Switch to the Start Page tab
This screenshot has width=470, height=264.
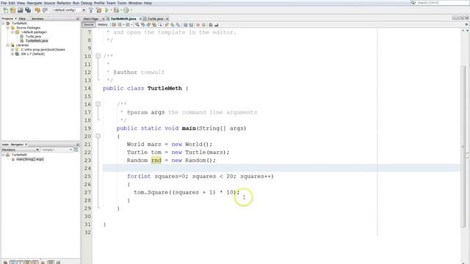(91, 18)
